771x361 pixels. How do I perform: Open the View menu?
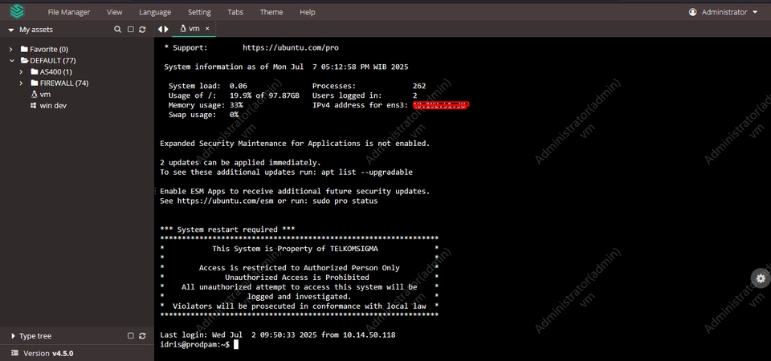click(x=115, y=12)
